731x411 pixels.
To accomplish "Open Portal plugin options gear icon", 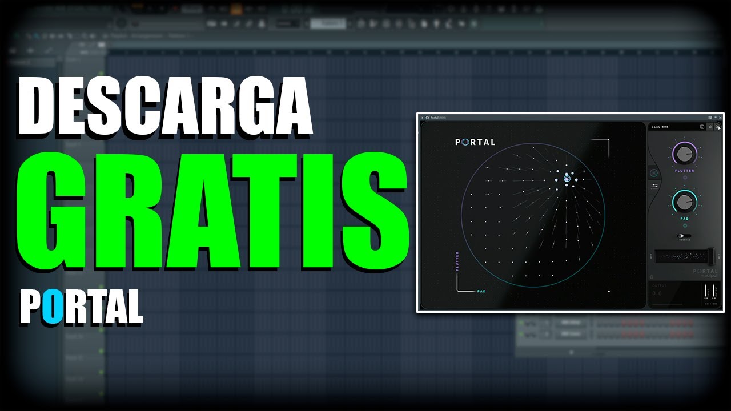I will click(x=427, y=118).
